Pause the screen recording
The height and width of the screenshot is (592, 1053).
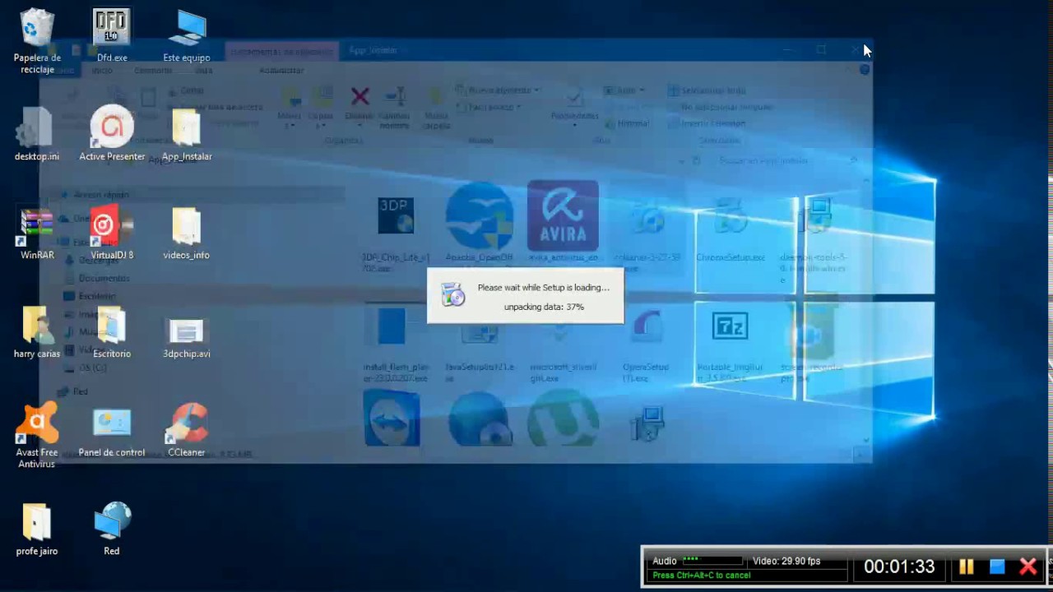coord(967,567)
